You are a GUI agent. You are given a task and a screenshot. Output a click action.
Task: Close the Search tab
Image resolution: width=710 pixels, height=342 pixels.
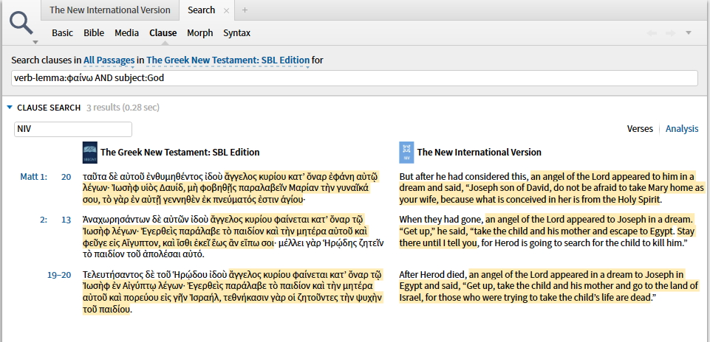click(x=226, y=10)
